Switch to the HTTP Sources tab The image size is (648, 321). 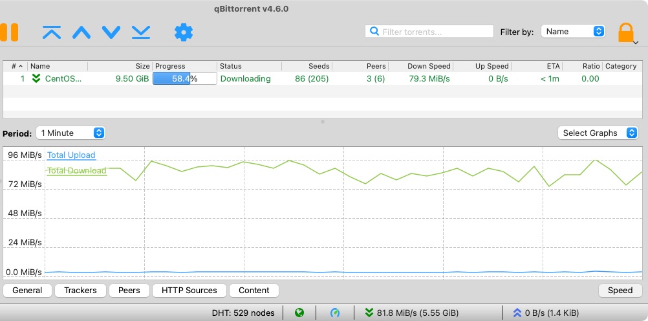click(189, 291)
